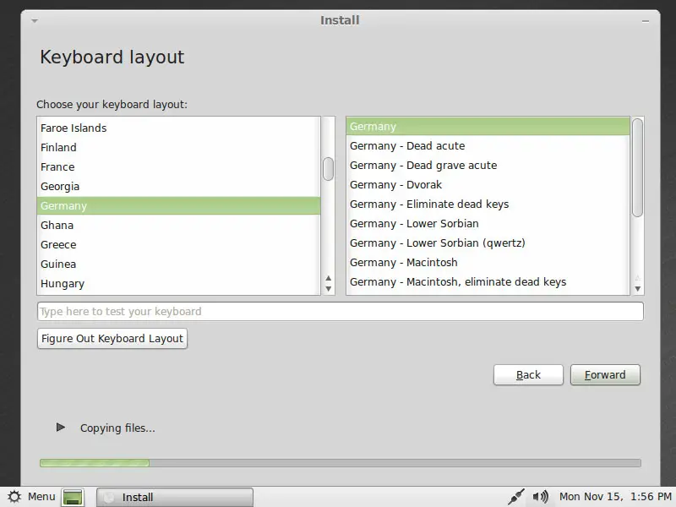The image size is (676, 507).
Task: Minimize the Install window
Action: click(646, 21)
